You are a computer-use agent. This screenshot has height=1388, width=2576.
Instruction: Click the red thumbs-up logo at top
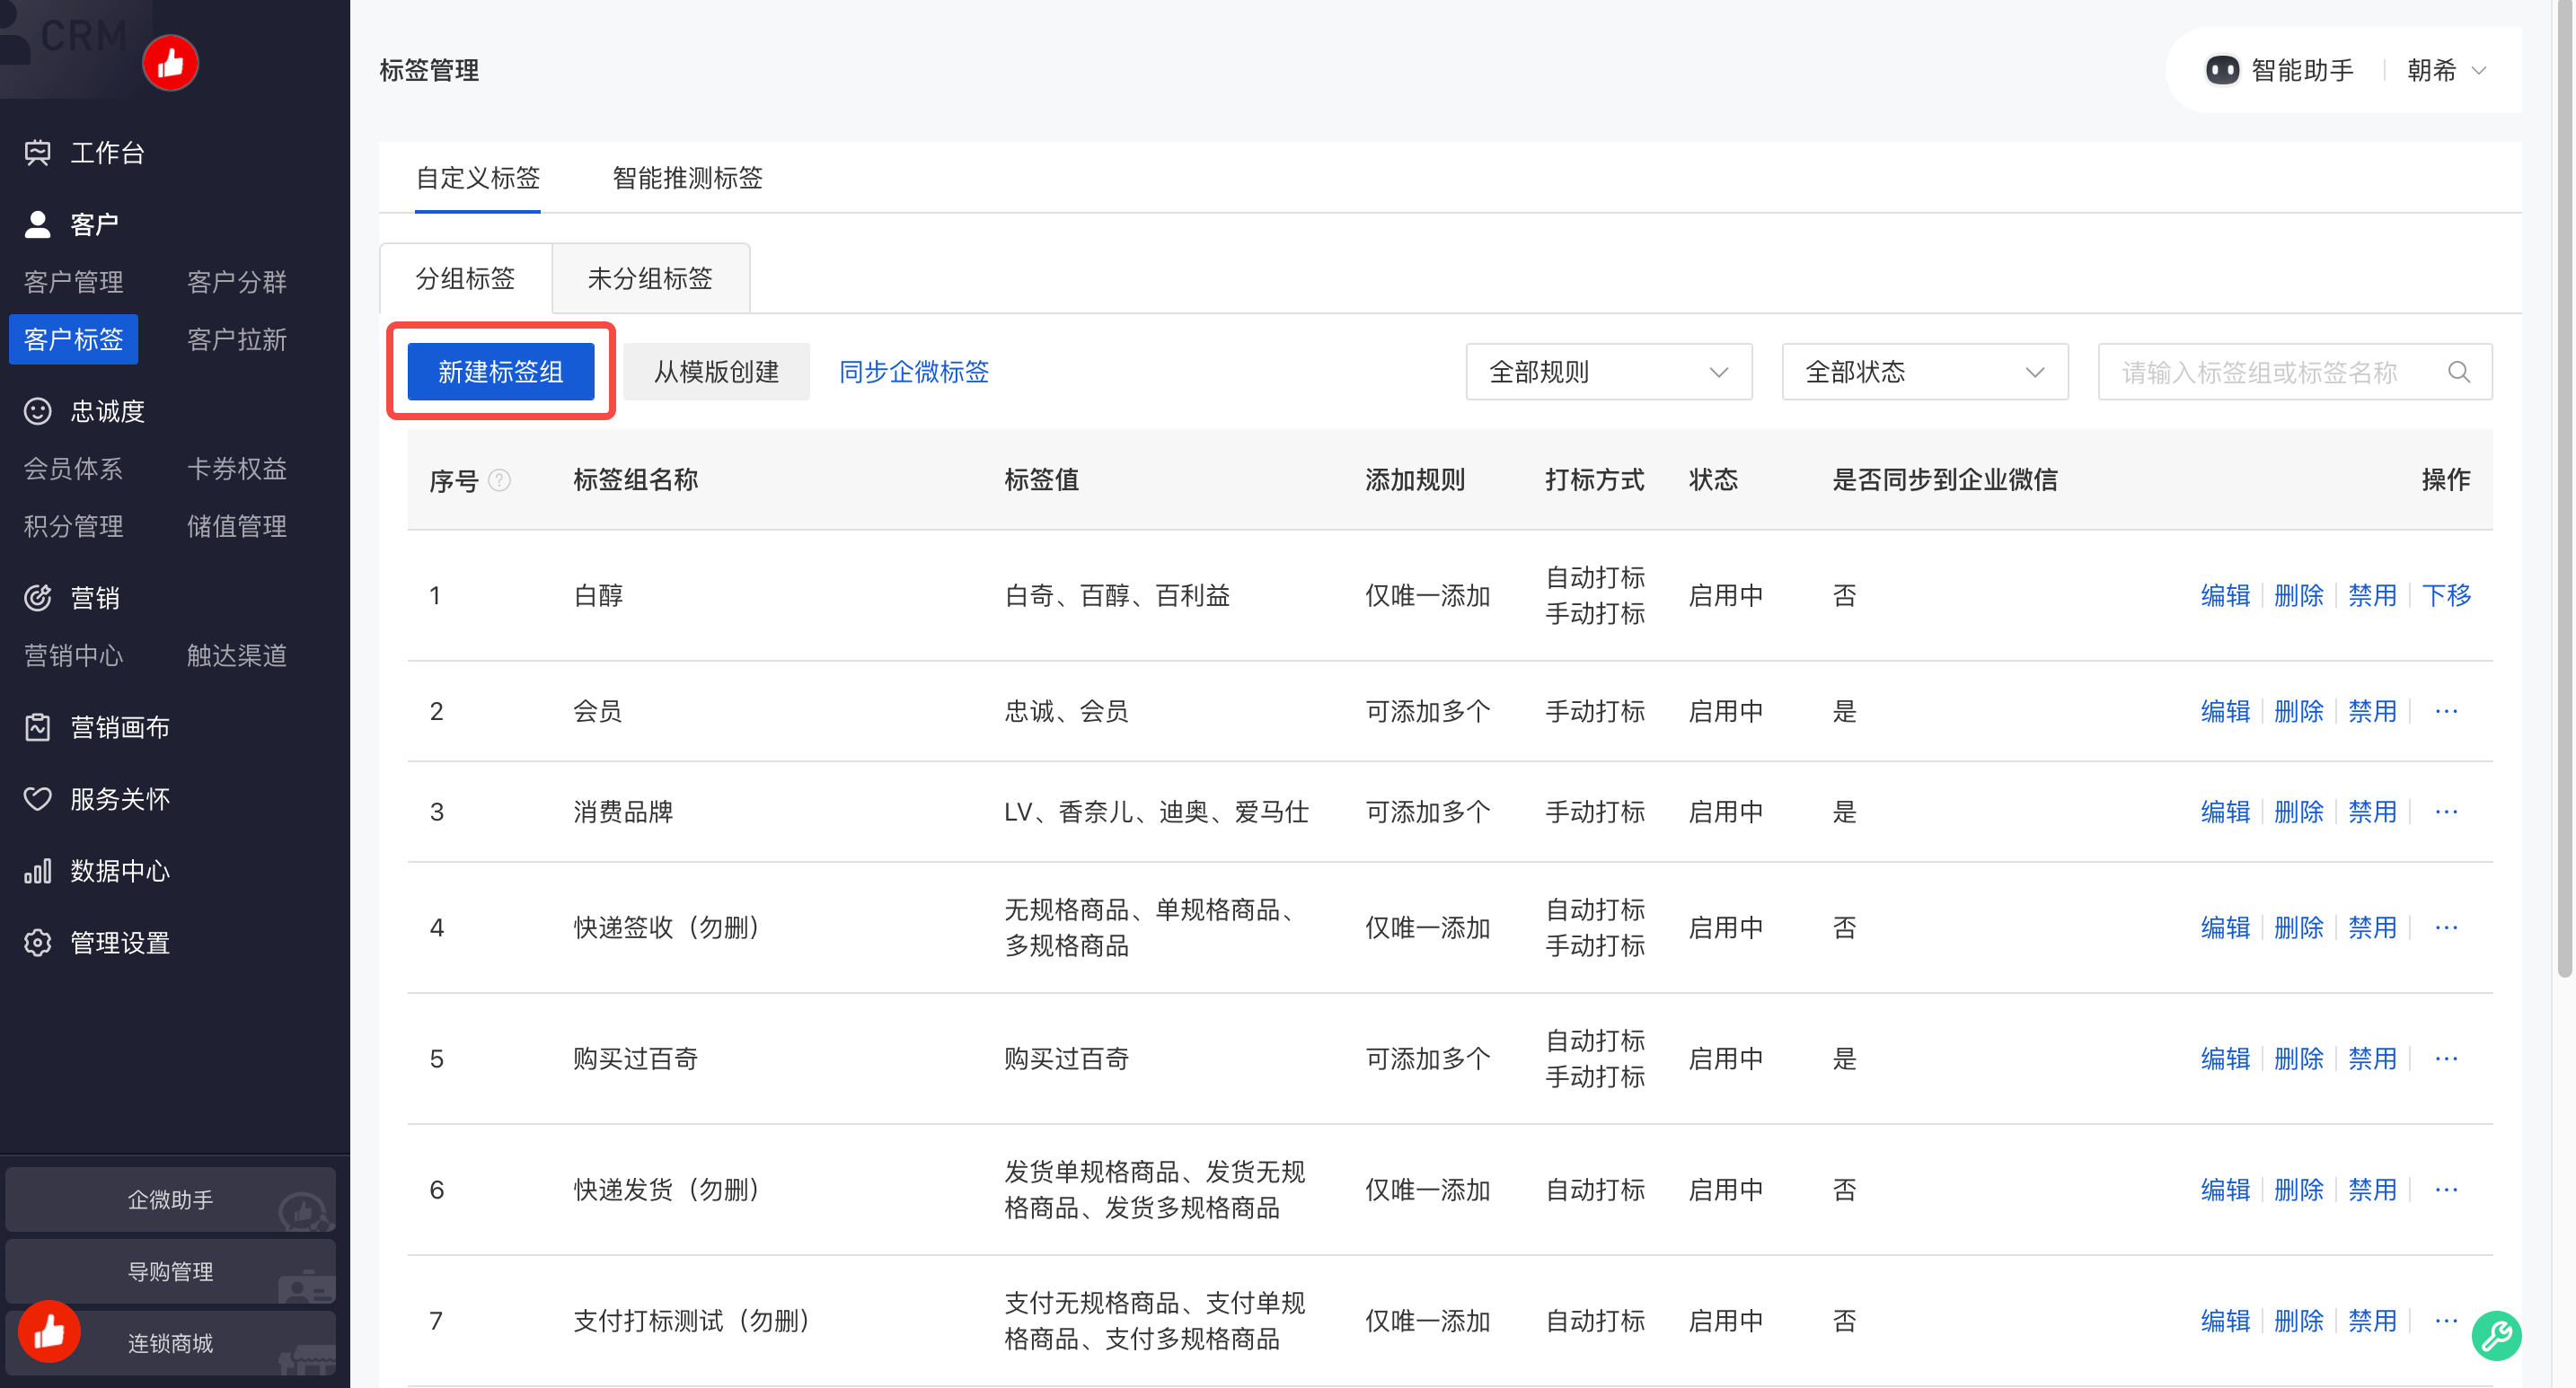pyautogui.click(x=170, y=63)
